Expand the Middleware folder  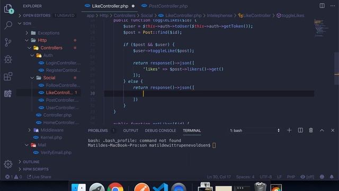[52, 130]
